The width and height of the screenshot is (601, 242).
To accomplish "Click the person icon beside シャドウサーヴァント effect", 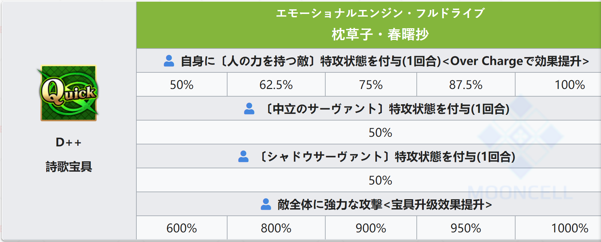I will (243, 157).
